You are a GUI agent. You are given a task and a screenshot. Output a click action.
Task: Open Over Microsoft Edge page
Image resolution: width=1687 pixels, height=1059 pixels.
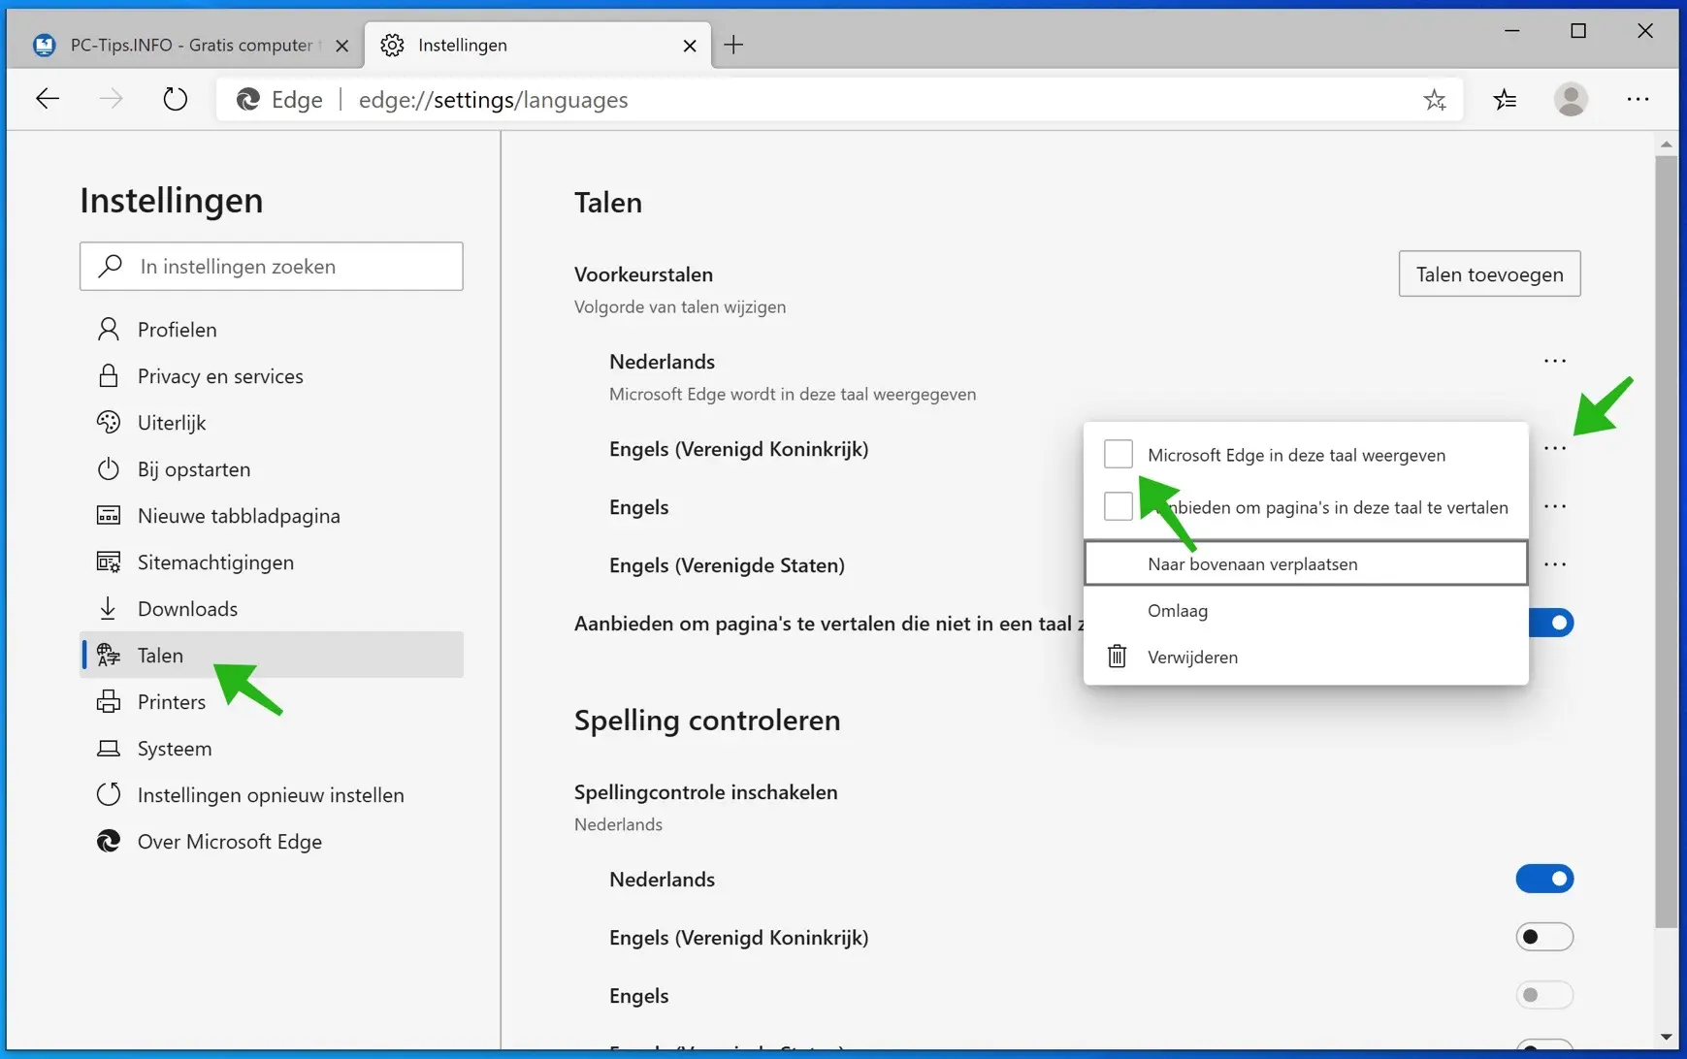pyautogui.click(x=272, y=842)
